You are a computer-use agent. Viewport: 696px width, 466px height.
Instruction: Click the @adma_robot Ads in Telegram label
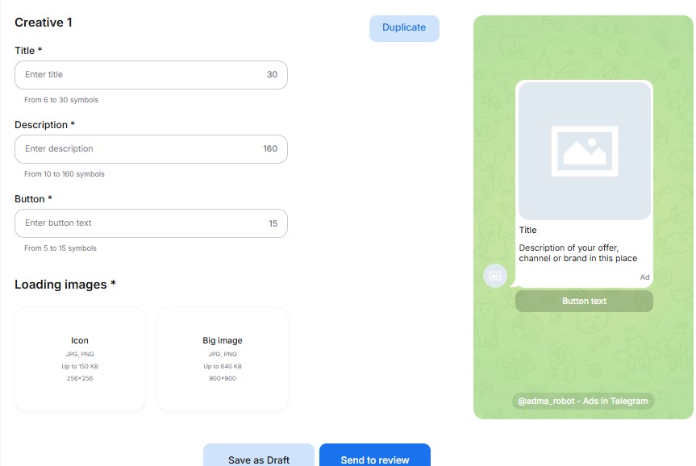[x=583, y=401]
